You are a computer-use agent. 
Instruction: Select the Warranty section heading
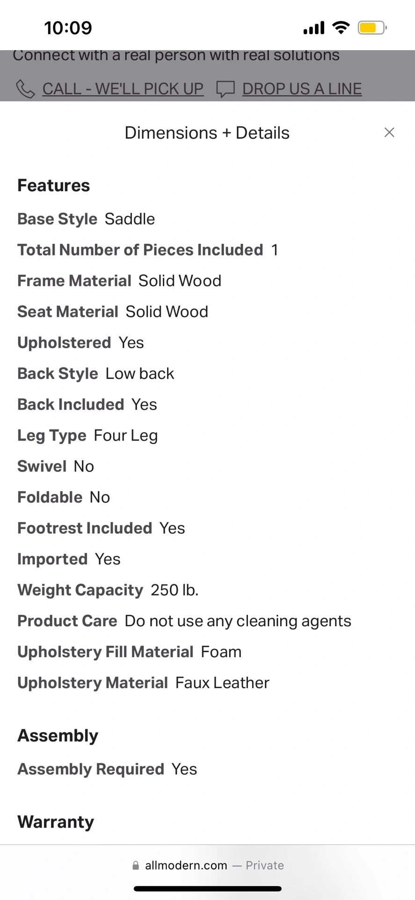[x=56, y=822]
